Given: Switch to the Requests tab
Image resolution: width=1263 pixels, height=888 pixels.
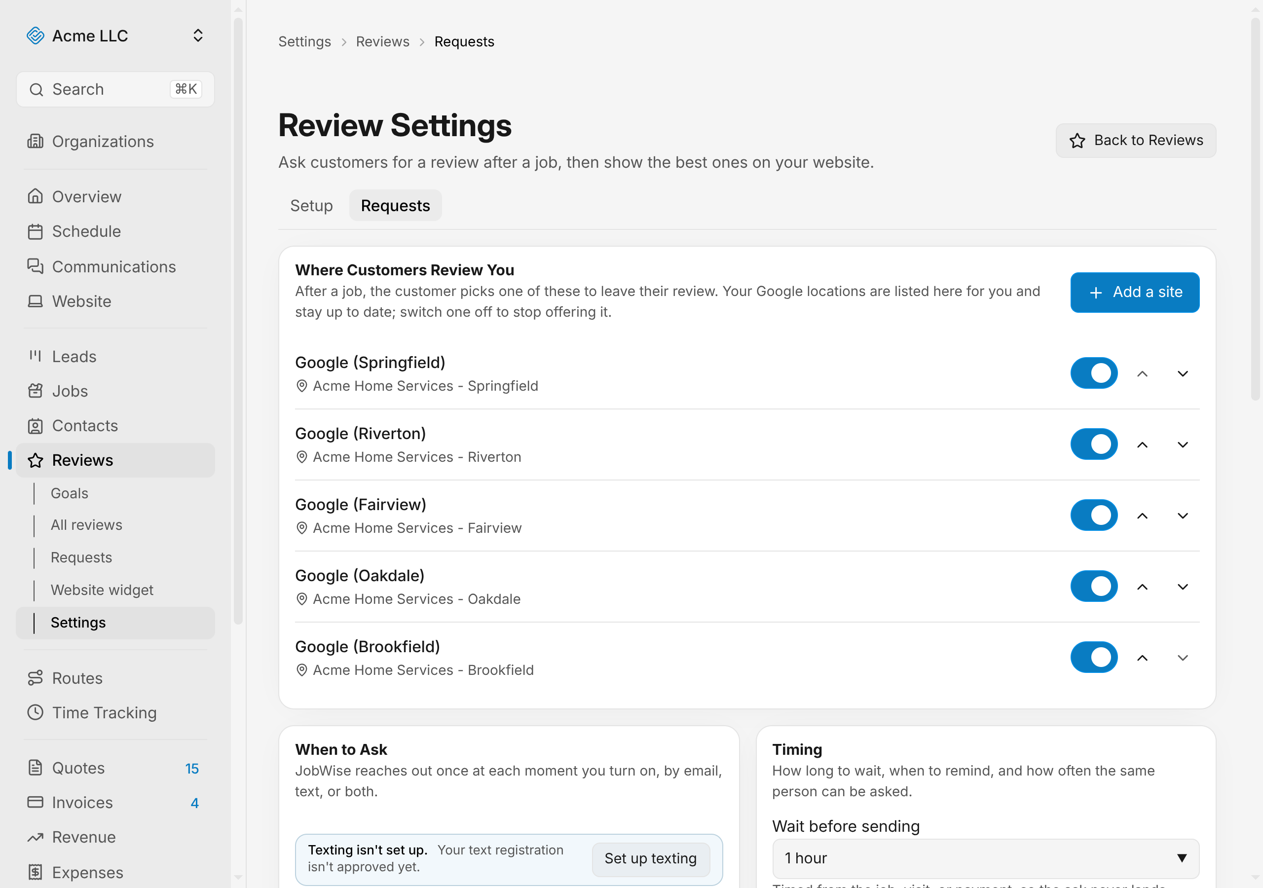Looking at the screenshot, I should coord(395,205).
